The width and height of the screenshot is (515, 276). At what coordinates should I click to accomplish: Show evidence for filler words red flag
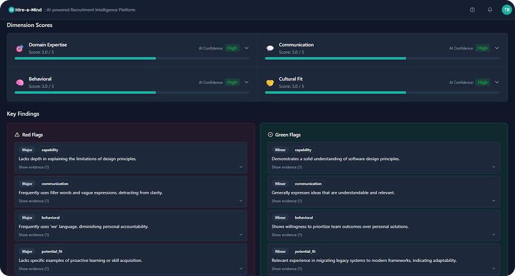[34, 201]
